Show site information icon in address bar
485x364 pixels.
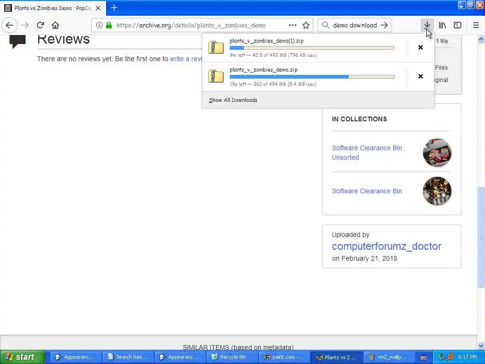[99, 26]
